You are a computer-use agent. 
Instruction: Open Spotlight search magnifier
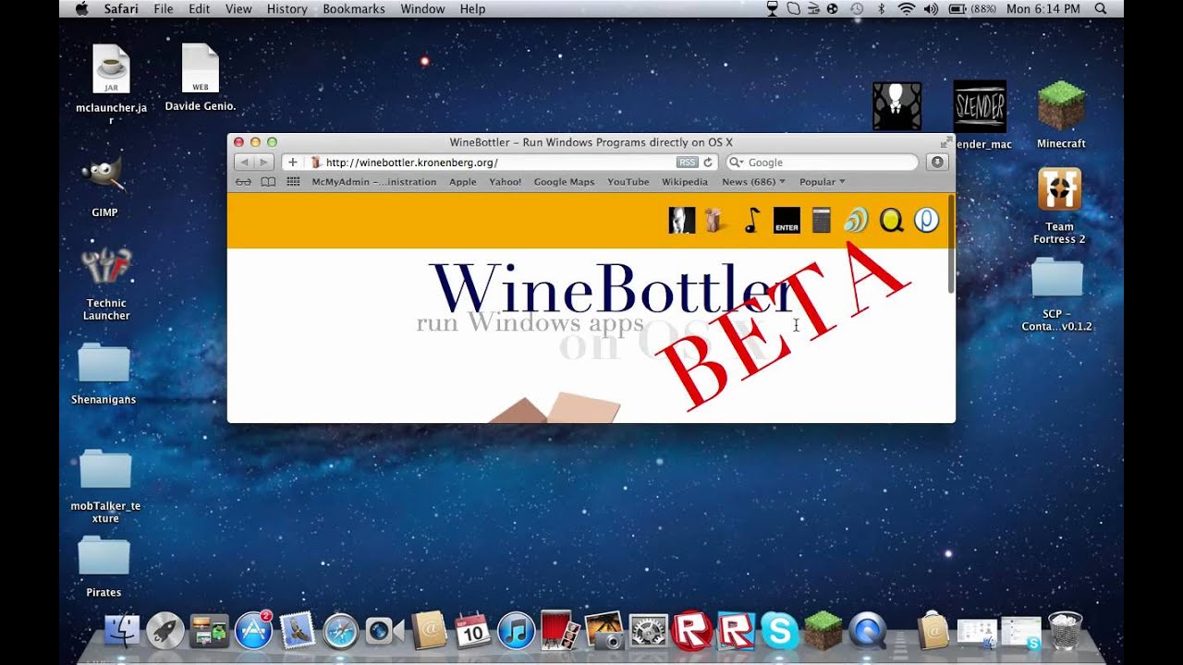click(1101, 8)
